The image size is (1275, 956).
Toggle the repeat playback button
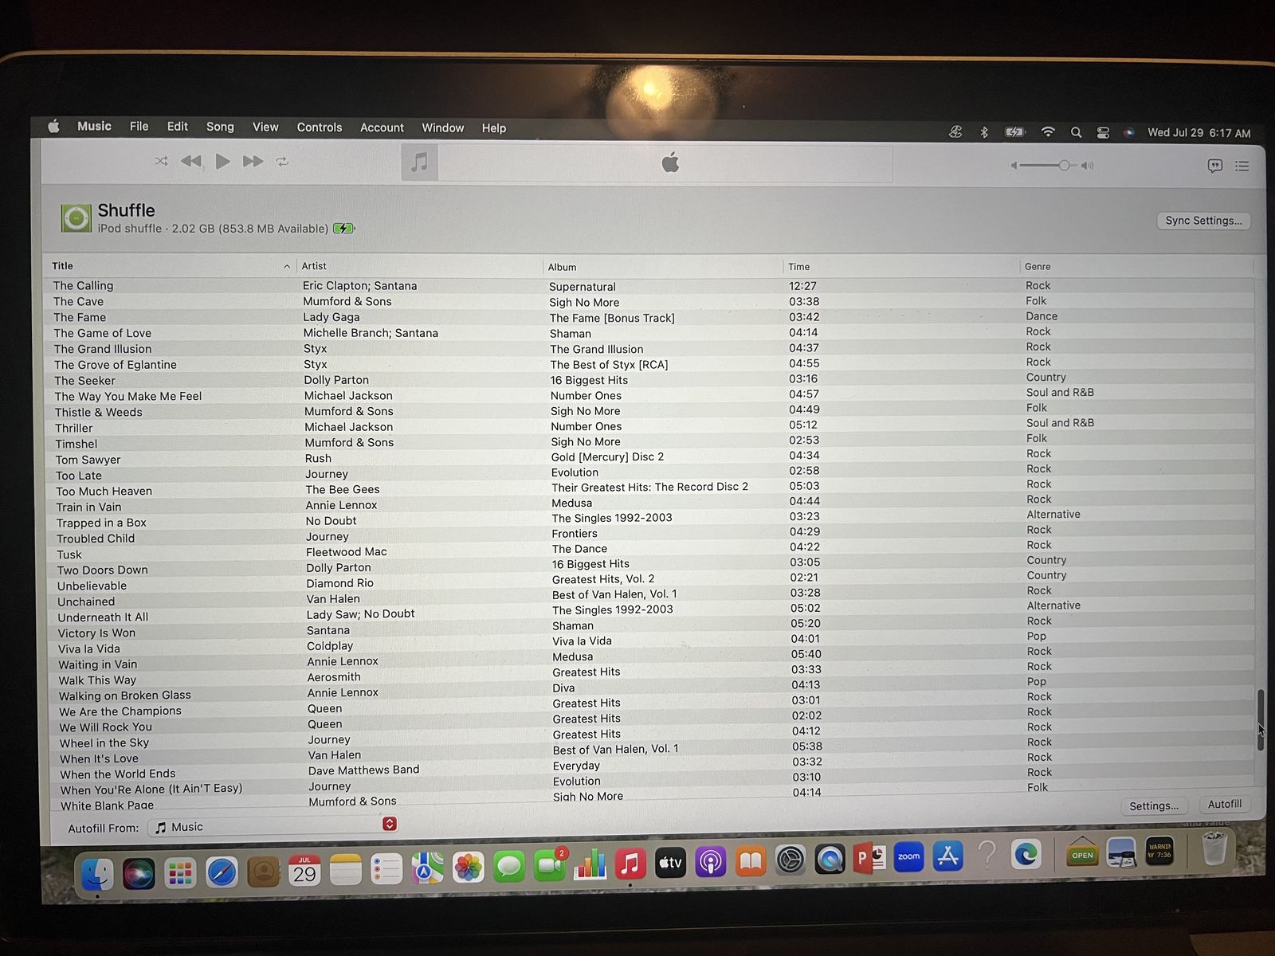pos(282,162)
